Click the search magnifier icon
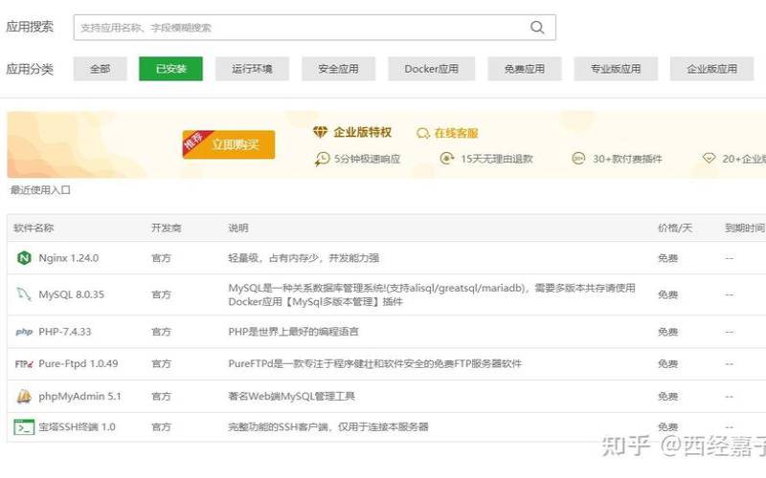Screen dimensions: 766x478 (537, 28)
